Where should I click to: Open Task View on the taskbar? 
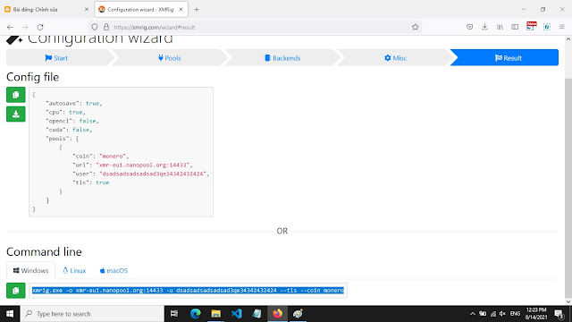click(174, 314)
